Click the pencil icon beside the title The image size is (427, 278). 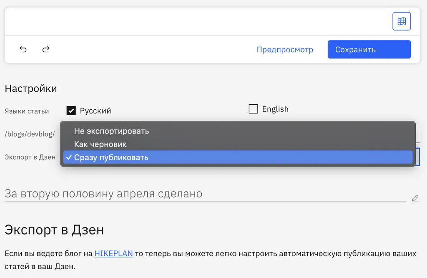pyautogui.click(x=415, y=198)
